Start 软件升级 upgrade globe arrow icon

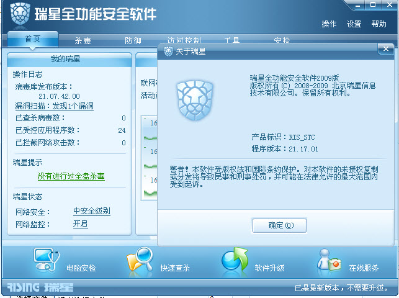click(235, 259)
